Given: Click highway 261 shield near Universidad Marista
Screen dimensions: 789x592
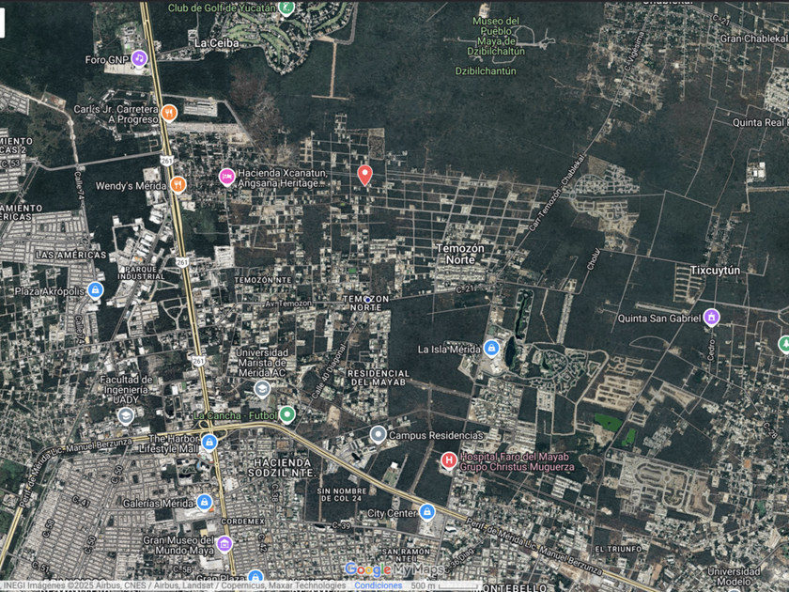Looking at the screenshot, I should click(x=198, y=361).
